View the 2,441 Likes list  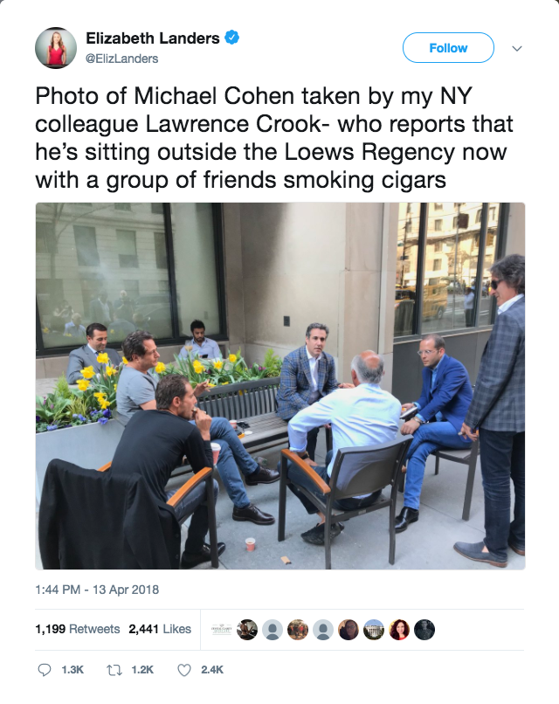point(159,629)
